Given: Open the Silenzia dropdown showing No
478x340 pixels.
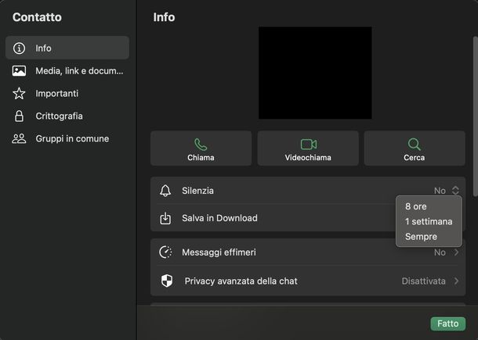Looking at the screenshot, I should click(x=447, y=191).
